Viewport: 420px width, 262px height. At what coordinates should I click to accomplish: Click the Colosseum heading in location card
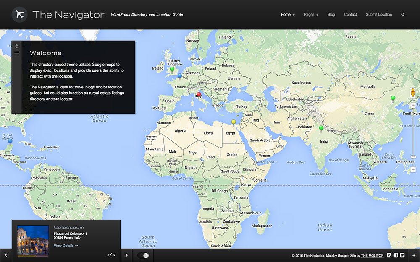tap(69, 228)
